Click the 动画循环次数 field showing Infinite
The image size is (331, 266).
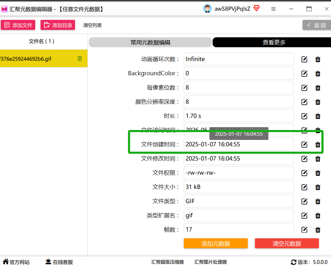click(x=239, y=59)
